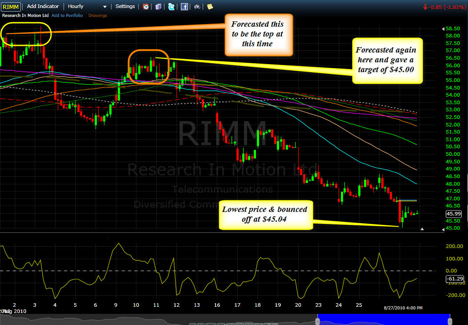Click the -61.29 indicator value label
This screenshot has height=325, width=468.
pyautogui.click(x=455, y=279)
